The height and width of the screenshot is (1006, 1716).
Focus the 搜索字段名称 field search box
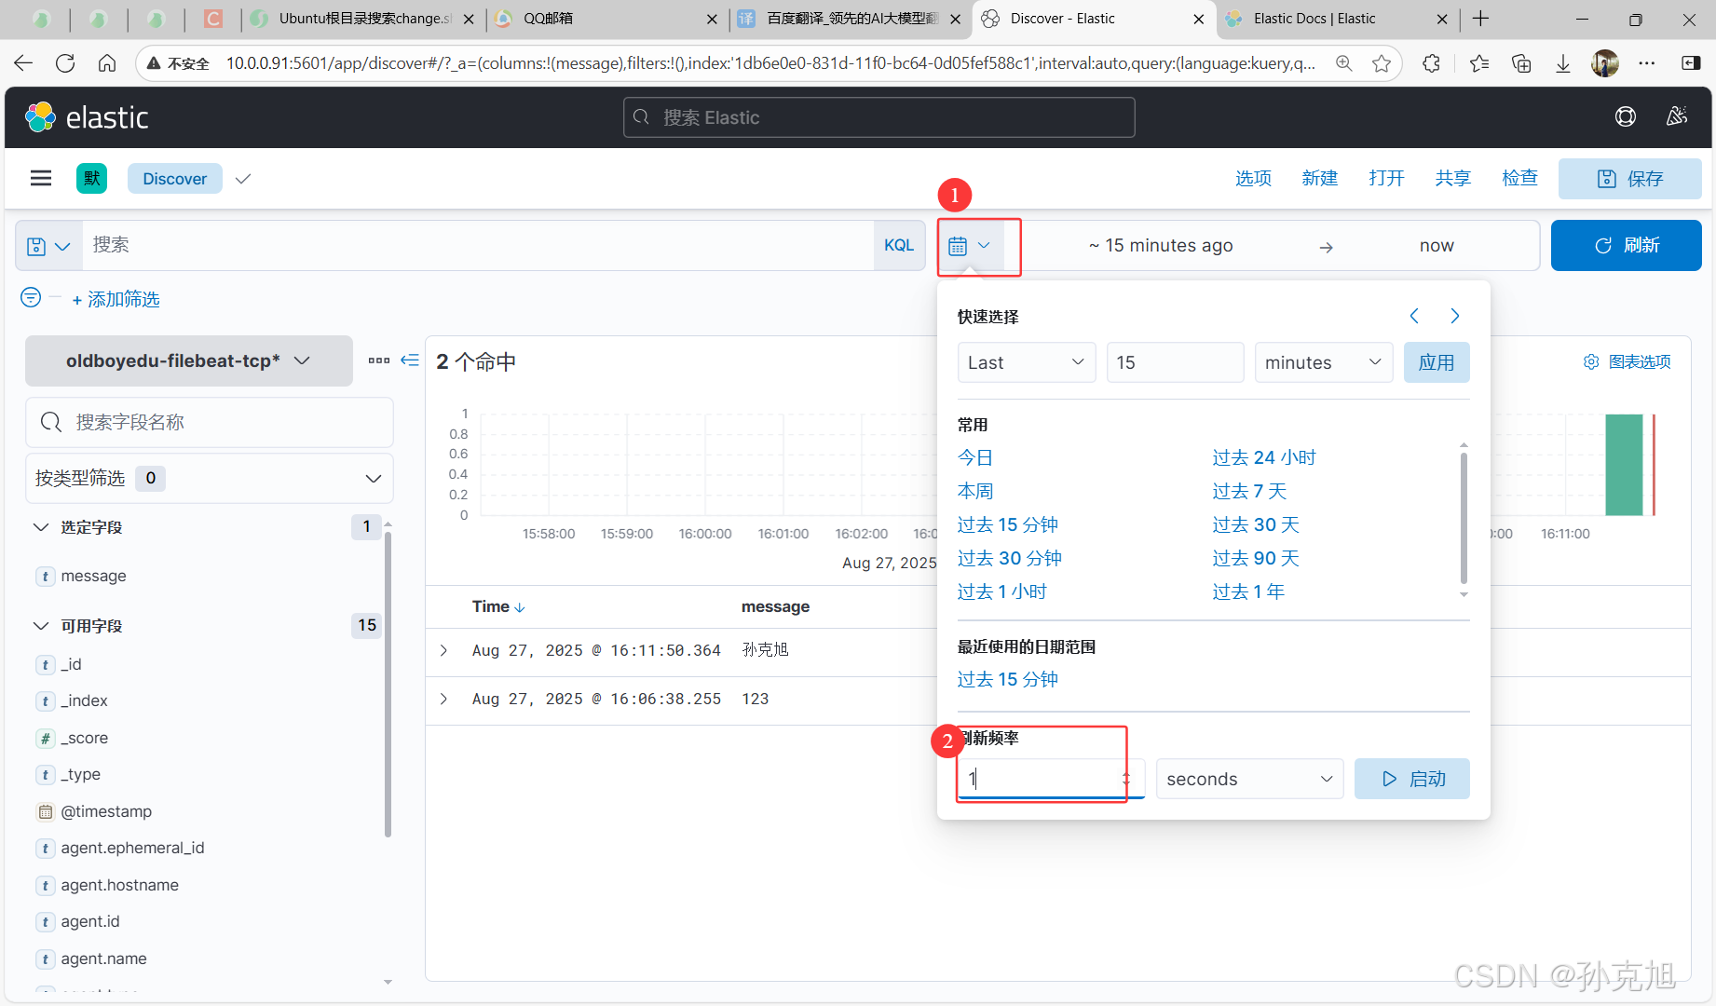210,423
